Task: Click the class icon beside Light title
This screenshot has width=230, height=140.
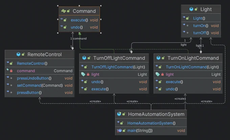Action: (x=191, y=9)
